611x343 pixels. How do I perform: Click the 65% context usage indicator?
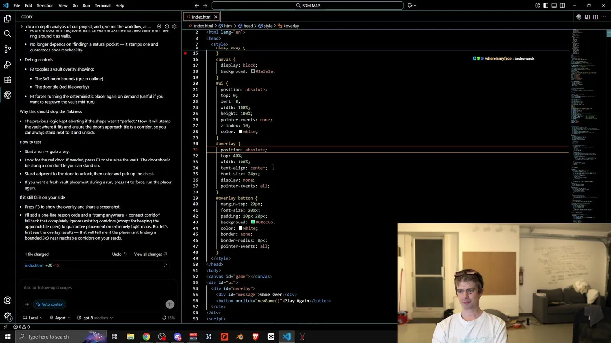(169, 318)
